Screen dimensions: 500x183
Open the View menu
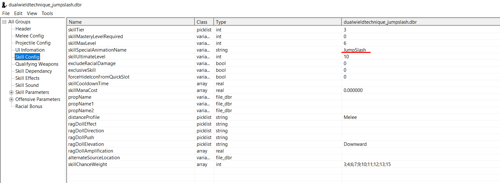[x=32, y=13]
